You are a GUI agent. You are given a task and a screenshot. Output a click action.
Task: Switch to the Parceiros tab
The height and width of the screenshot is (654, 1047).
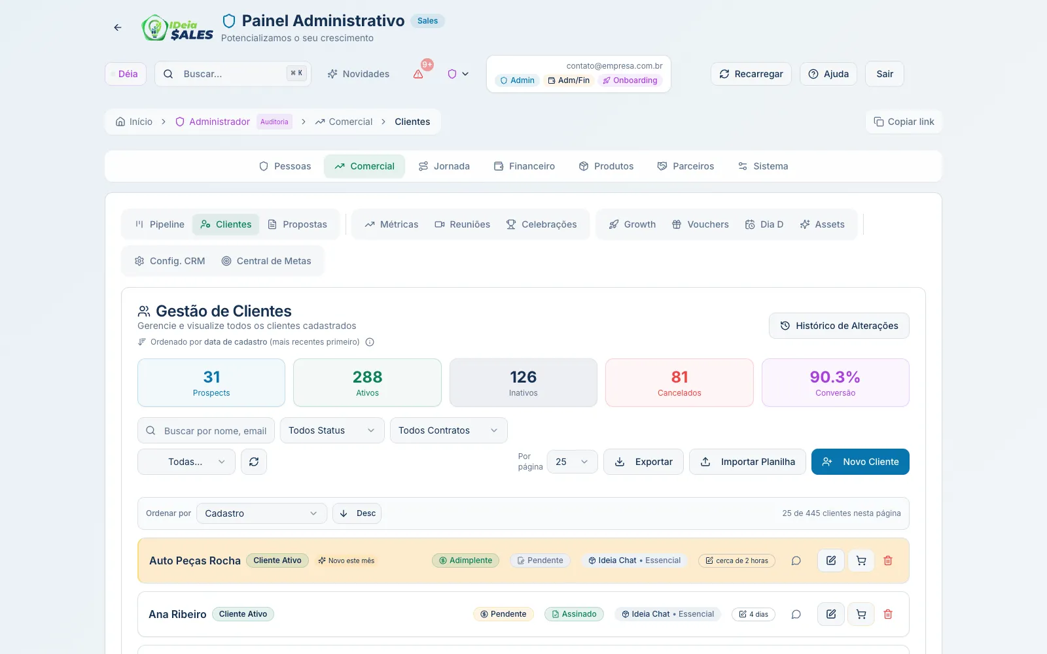pos(686,166)
